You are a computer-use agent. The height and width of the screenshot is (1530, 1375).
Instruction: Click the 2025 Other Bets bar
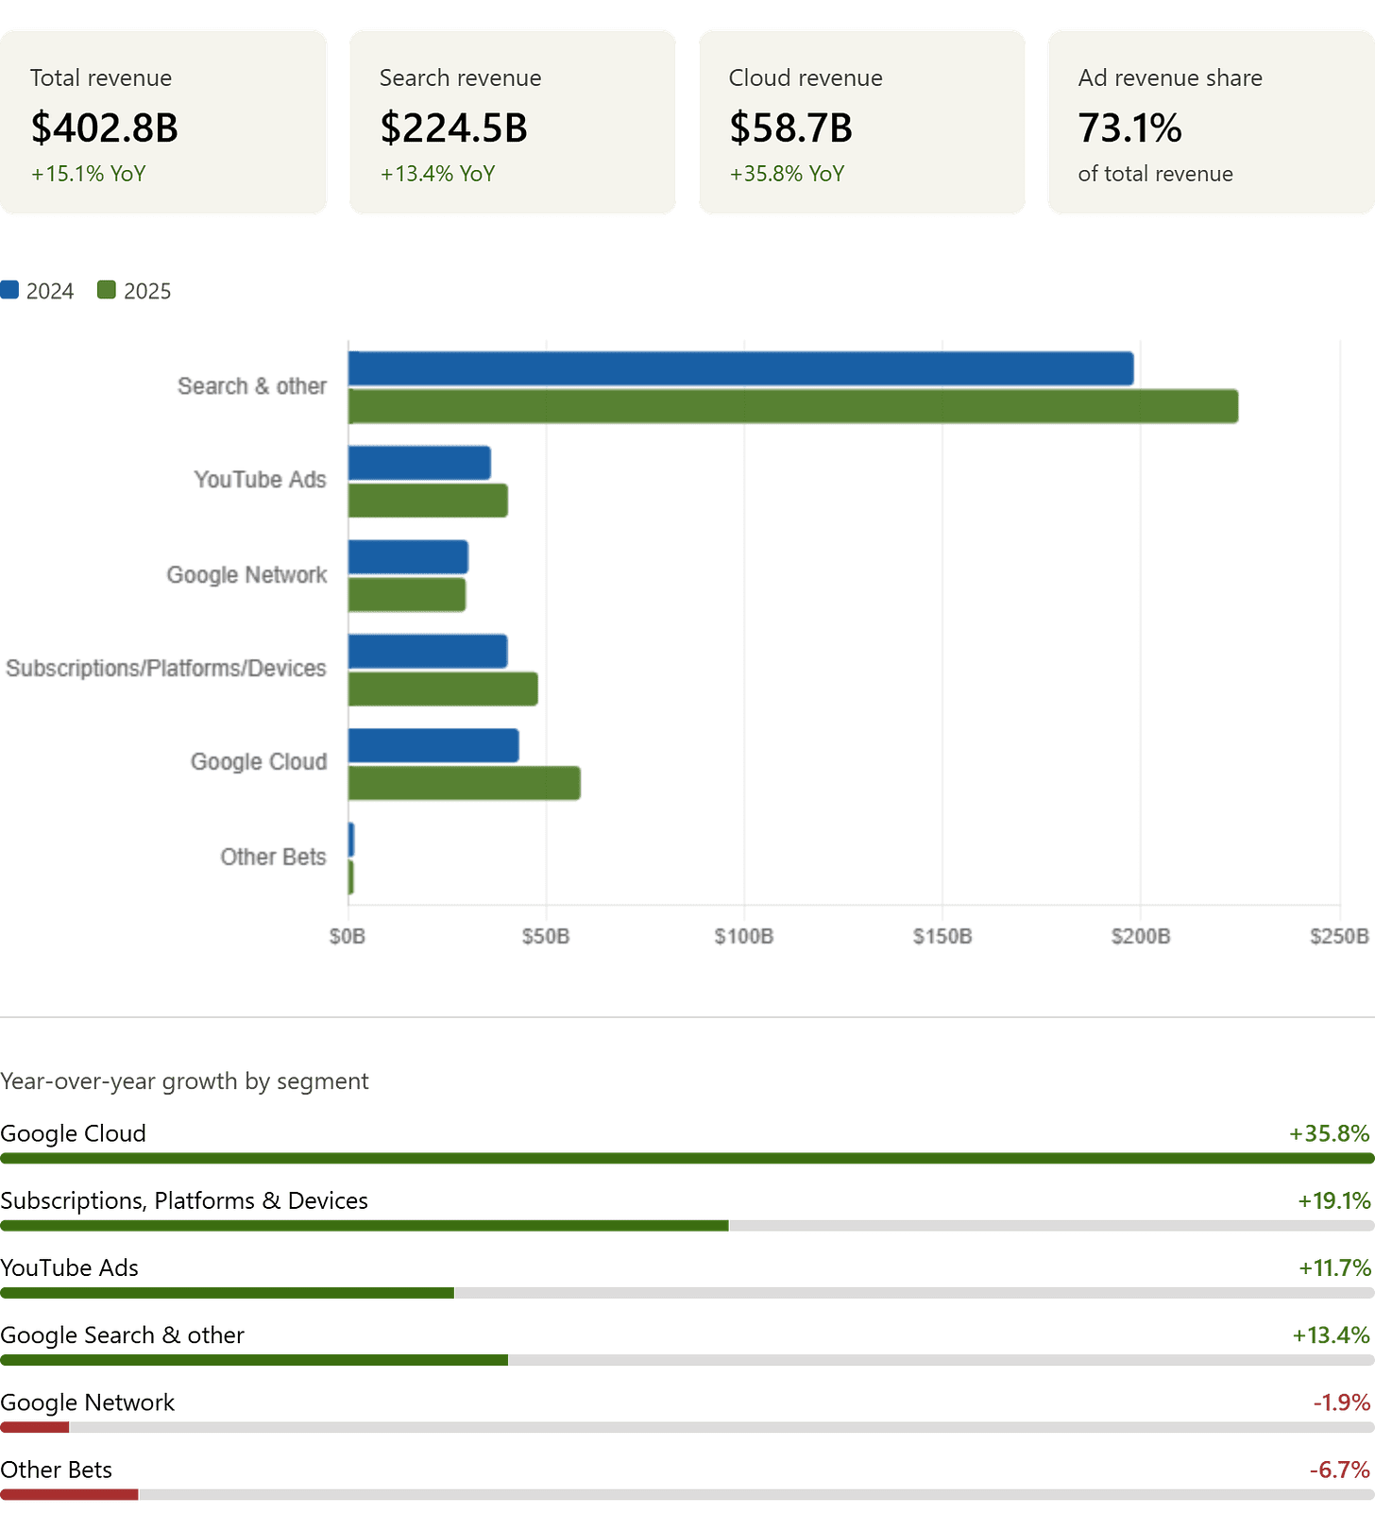tap(351, 877)
